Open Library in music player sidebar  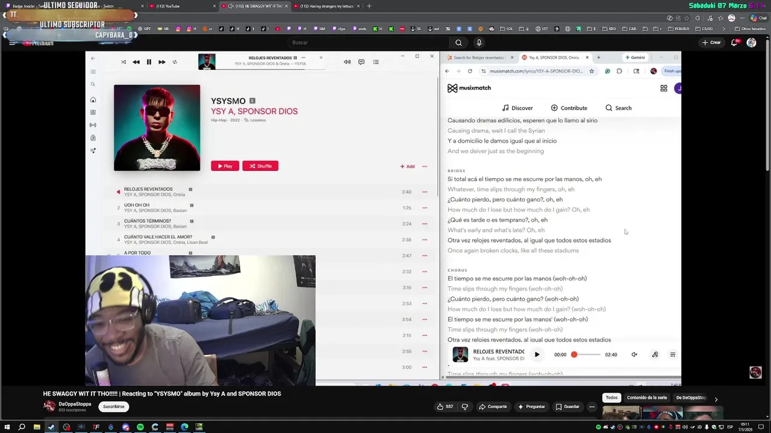click(93, 138)
